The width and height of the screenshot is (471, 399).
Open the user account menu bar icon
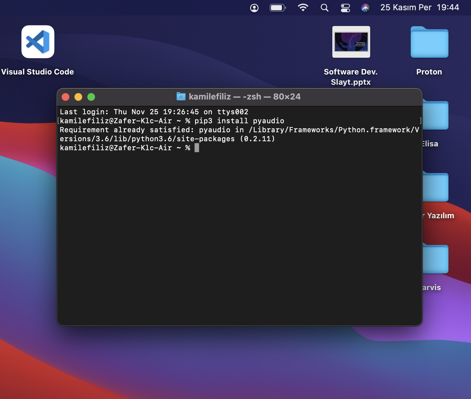coord(254,8)
